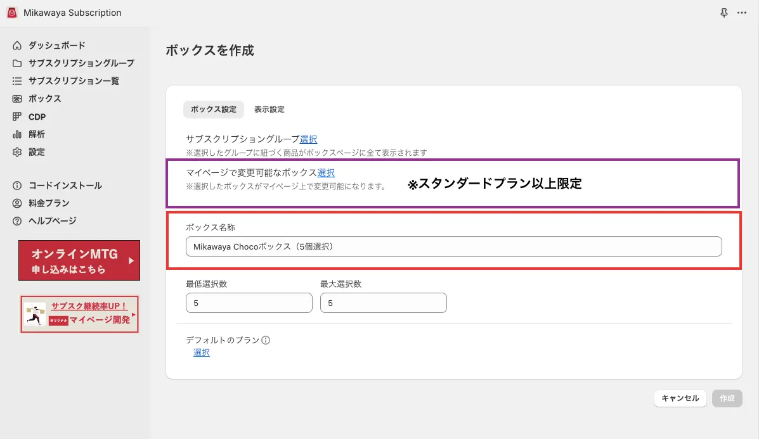The image size is (759, 439).
Task: Click the pin icon in header
Action: tap(725, 13)
